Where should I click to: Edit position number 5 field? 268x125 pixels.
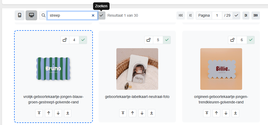[158, 40]
